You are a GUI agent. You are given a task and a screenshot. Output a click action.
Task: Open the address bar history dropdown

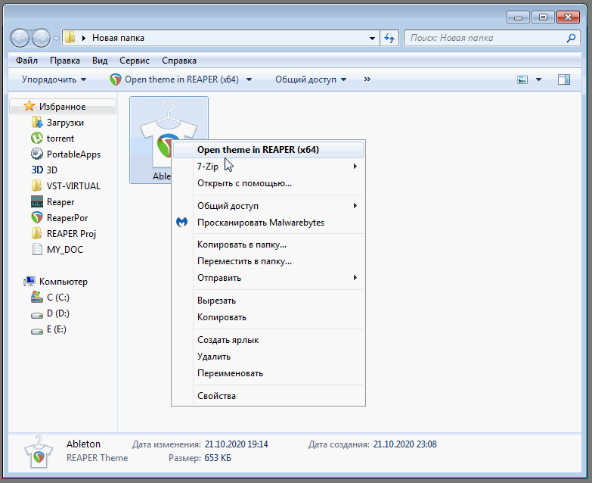tap(372, 38)
